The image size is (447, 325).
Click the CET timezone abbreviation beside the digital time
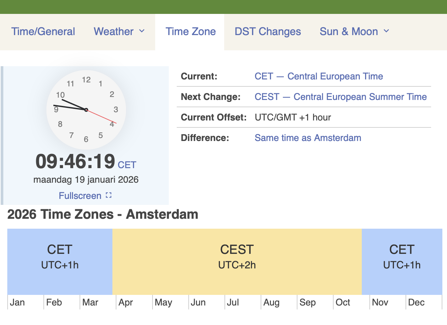pos(127,165)
